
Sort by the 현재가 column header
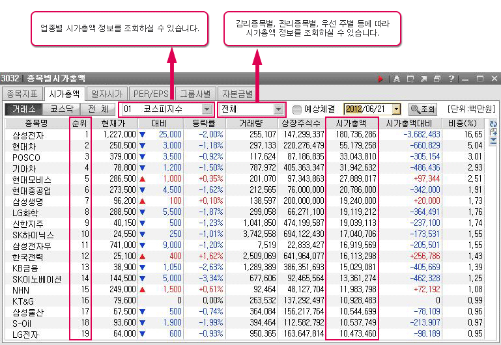coord(115,123)
